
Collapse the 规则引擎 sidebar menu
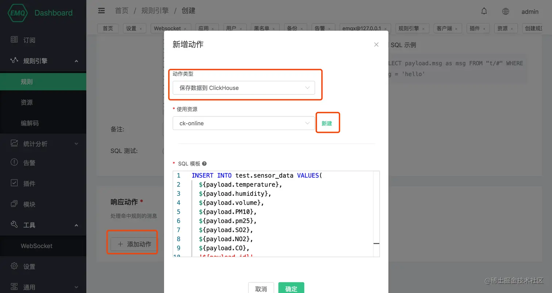click(x=76, y=61)
